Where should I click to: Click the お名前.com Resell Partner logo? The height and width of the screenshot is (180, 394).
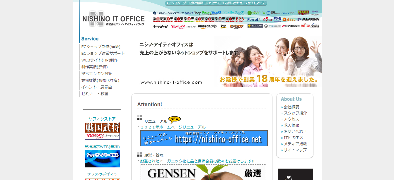303,13
